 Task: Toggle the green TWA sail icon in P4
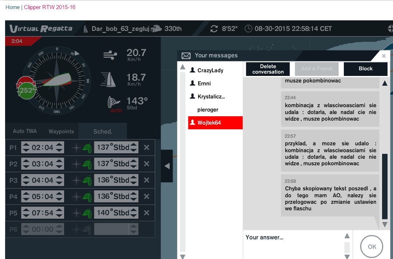pos(87,197)
